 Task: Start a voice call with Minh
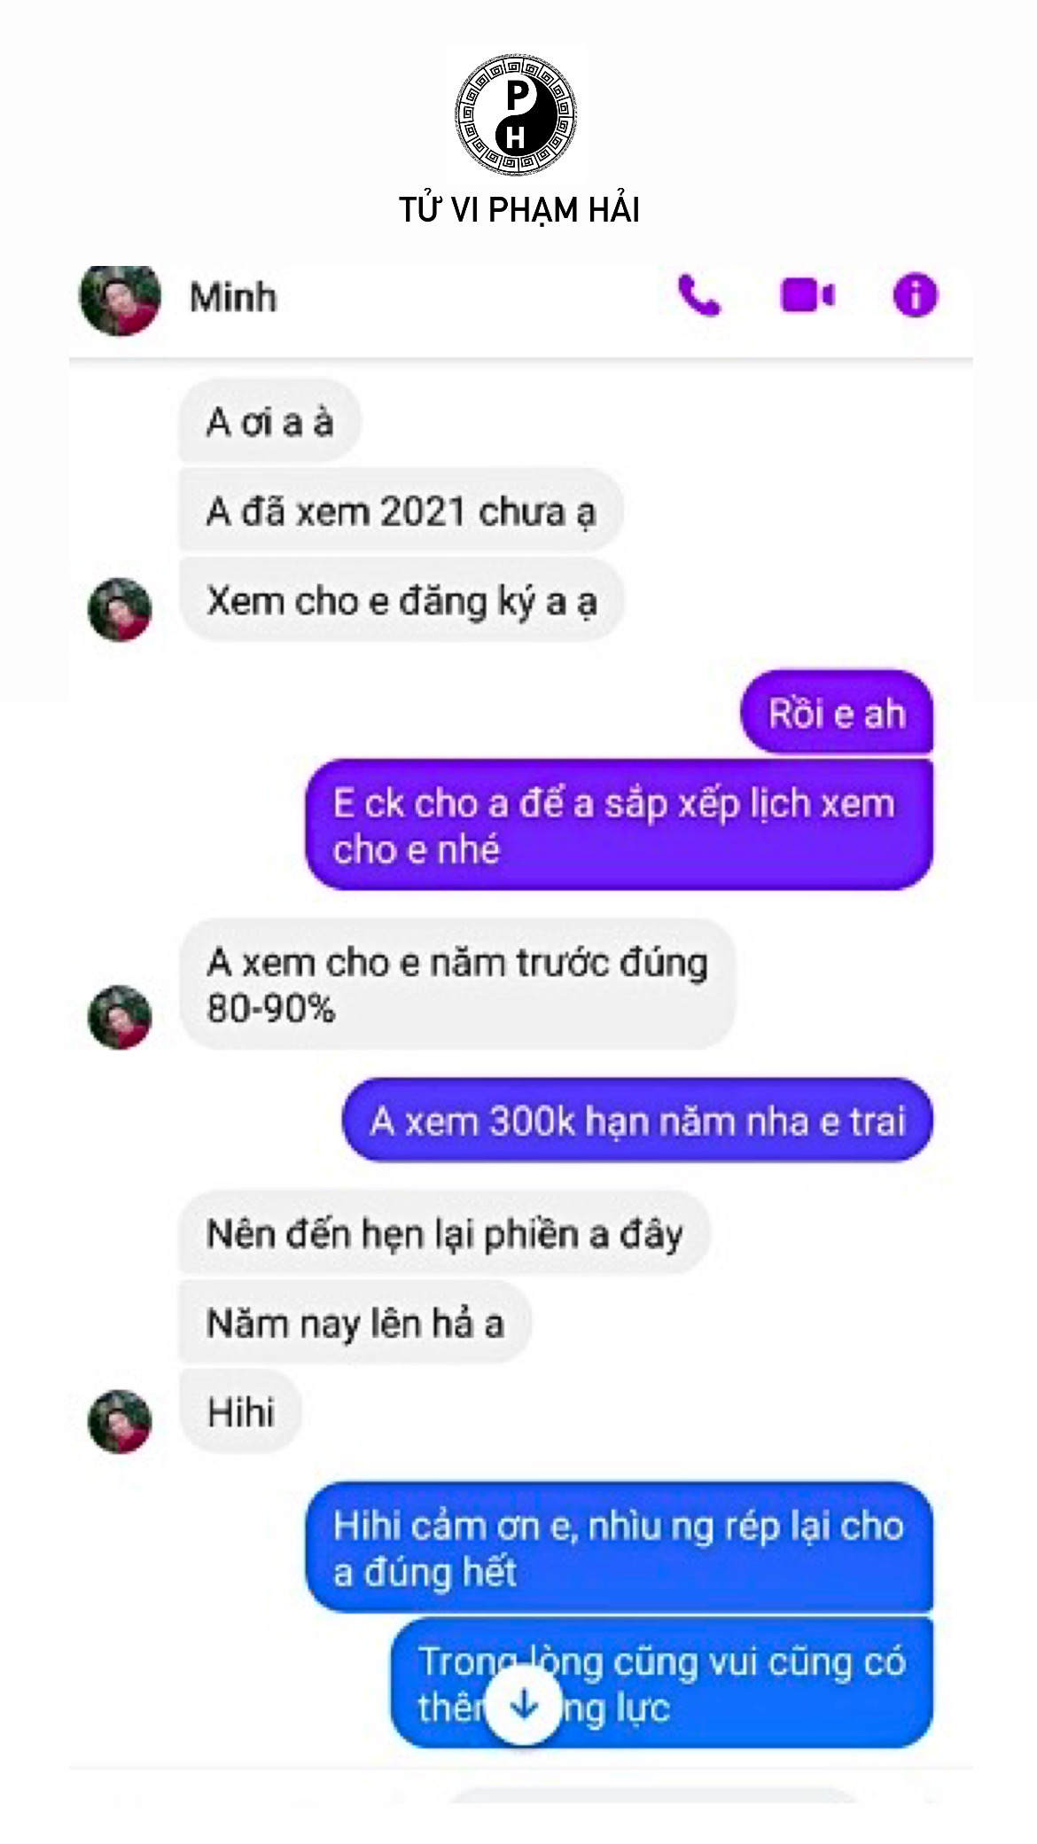click(699, 295)
